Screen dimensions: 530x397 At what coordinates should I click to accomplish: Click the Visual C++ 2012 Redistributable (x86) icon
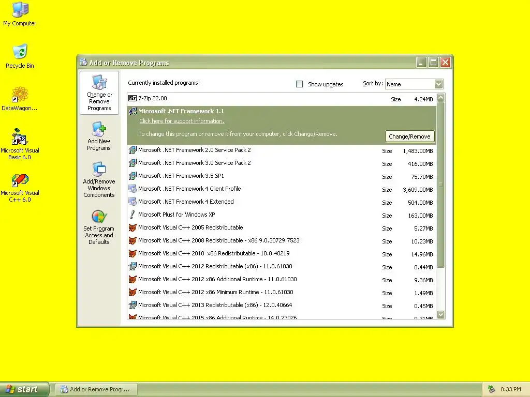[132, 266]
